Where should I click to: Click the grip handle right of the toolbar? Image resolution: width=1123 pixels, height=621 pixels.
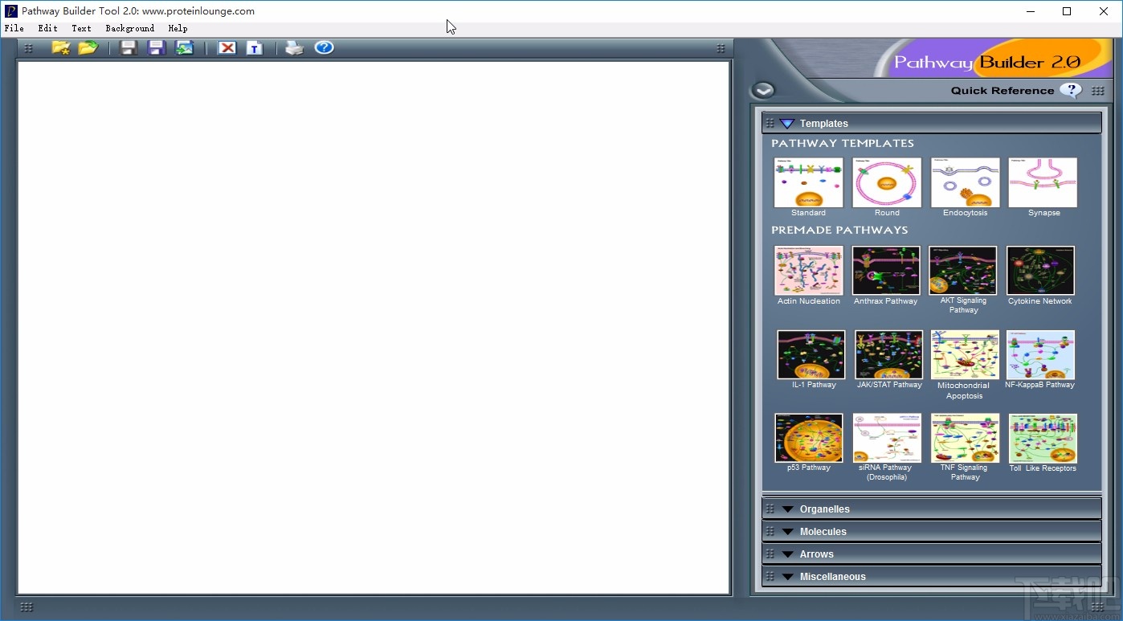721,48
